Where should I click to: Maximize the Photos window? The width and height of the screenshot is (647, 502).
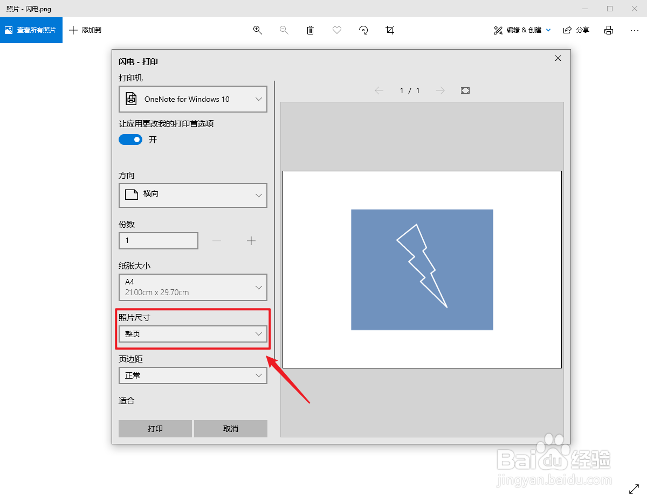(x=610, y=9)
